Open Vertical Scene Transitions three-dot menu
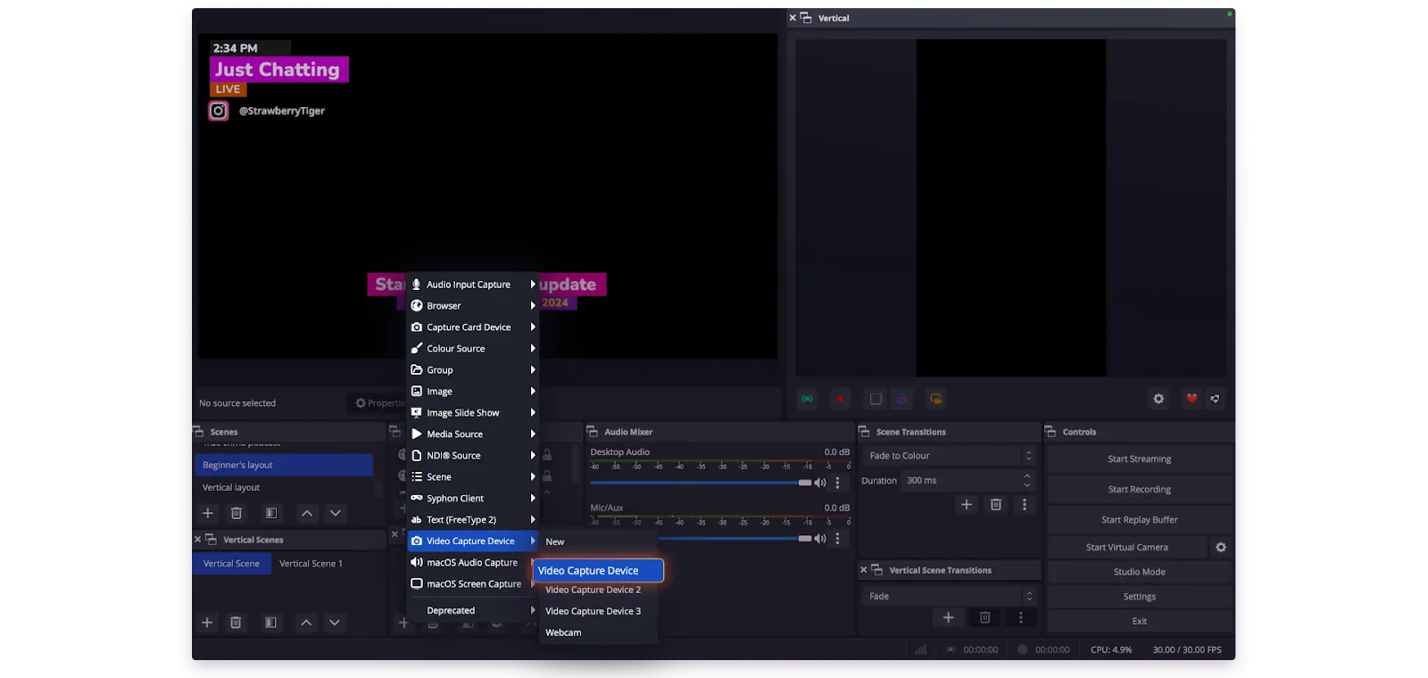This screenshot has width=1428, height=678. (x=1021, y=617)
